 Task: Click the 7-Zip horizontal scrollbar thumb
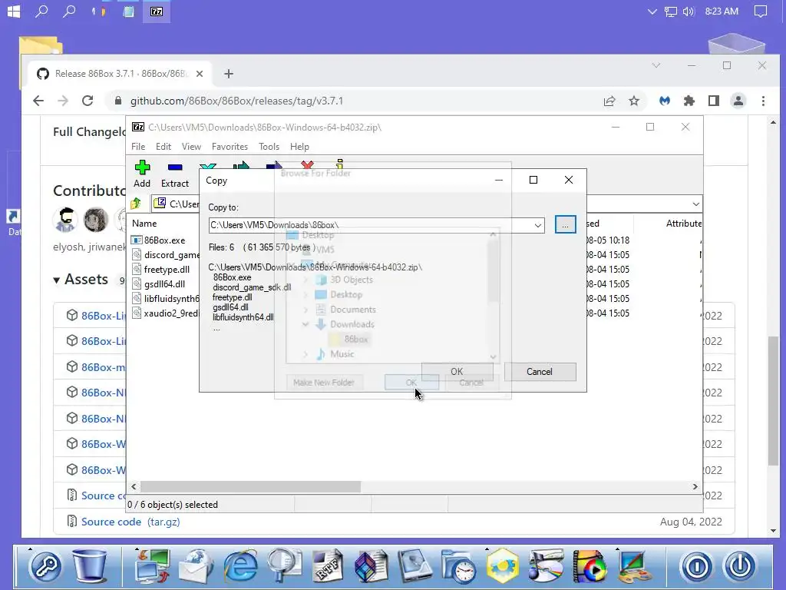click(250, 486)
